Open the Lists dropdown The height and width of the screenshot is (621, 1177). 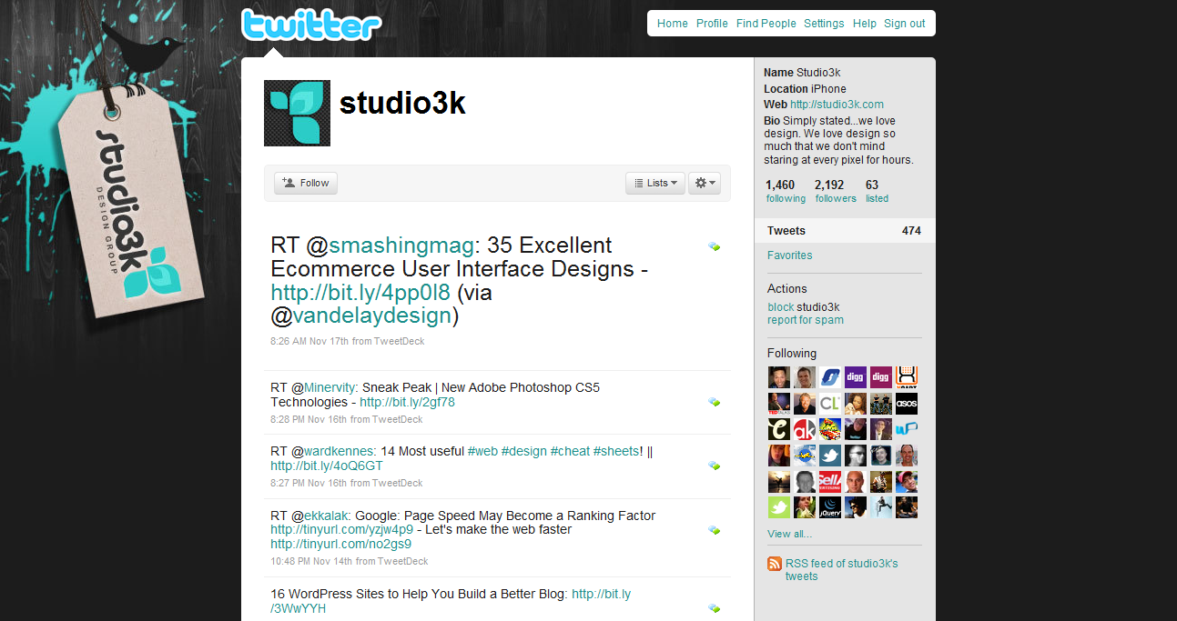(655, 183)
